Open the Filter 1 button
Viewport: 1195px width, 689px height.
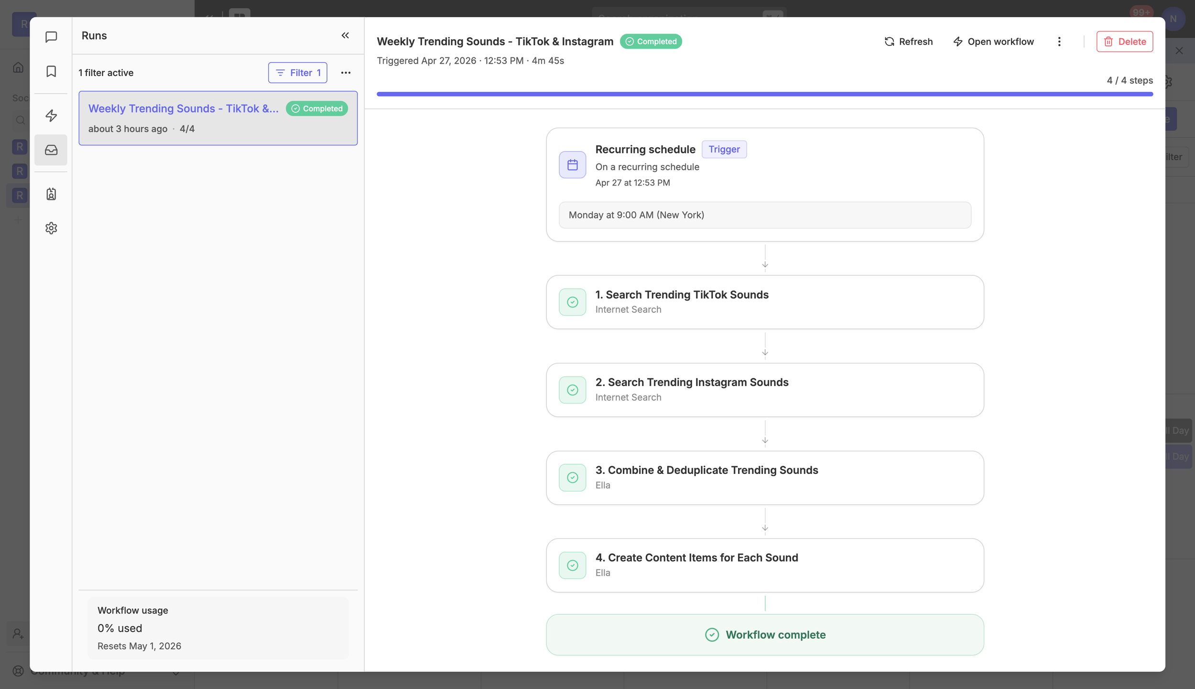pos(298,73)
